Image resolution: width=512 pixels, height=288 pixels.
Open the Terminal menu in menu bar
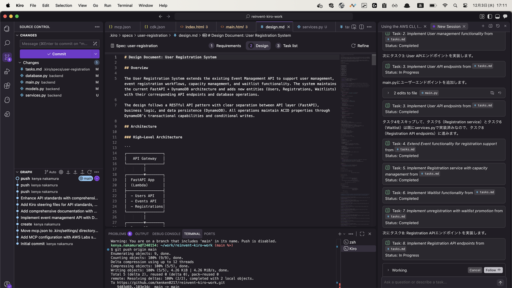point(125,6)
